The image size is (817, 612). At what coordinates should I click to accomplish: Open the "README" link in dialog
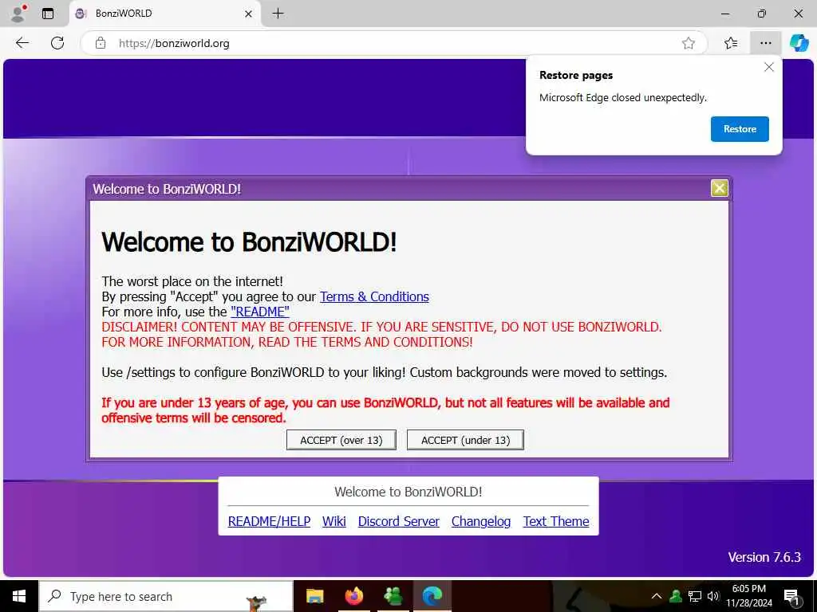[259, 312]
